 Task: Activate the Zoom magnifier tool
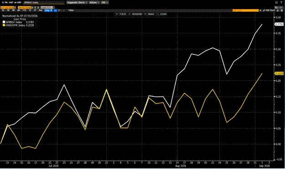click(162, 14)
